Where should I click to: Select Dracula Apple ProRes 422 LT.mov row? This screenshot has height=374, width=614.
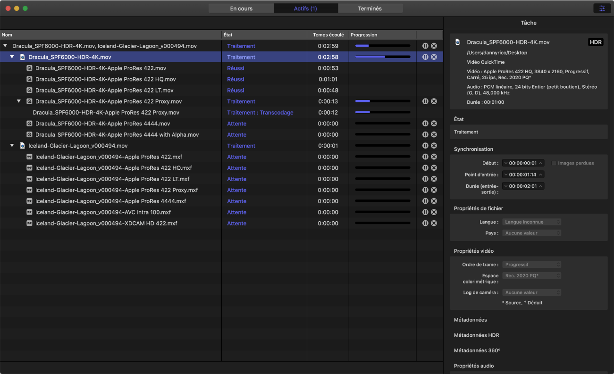[222, 90]
